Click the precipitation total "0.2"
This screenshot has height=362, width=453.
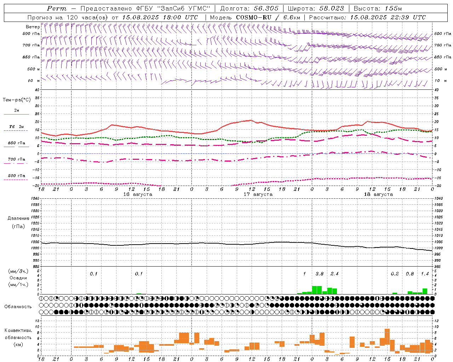395,274
